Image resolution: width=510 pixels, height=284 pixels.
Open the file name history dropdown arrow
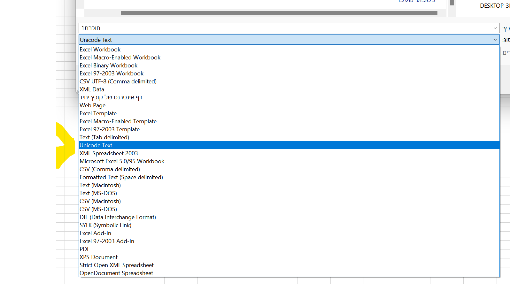495,28
